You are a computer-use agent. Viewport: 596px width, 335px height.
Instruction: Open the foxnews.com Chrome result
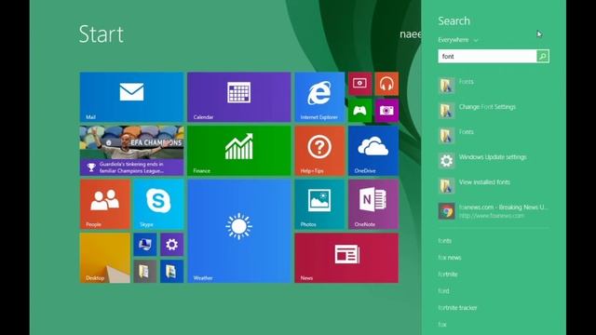(x=494, y=211)
